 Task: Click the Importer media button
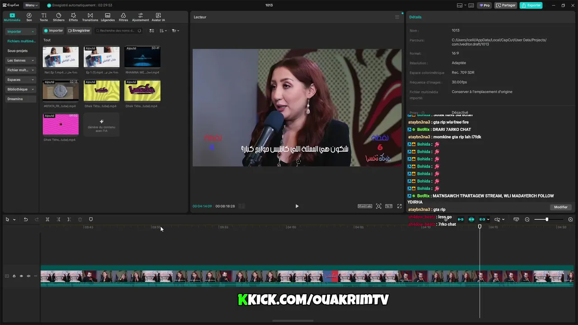click(x=53, y=31)
